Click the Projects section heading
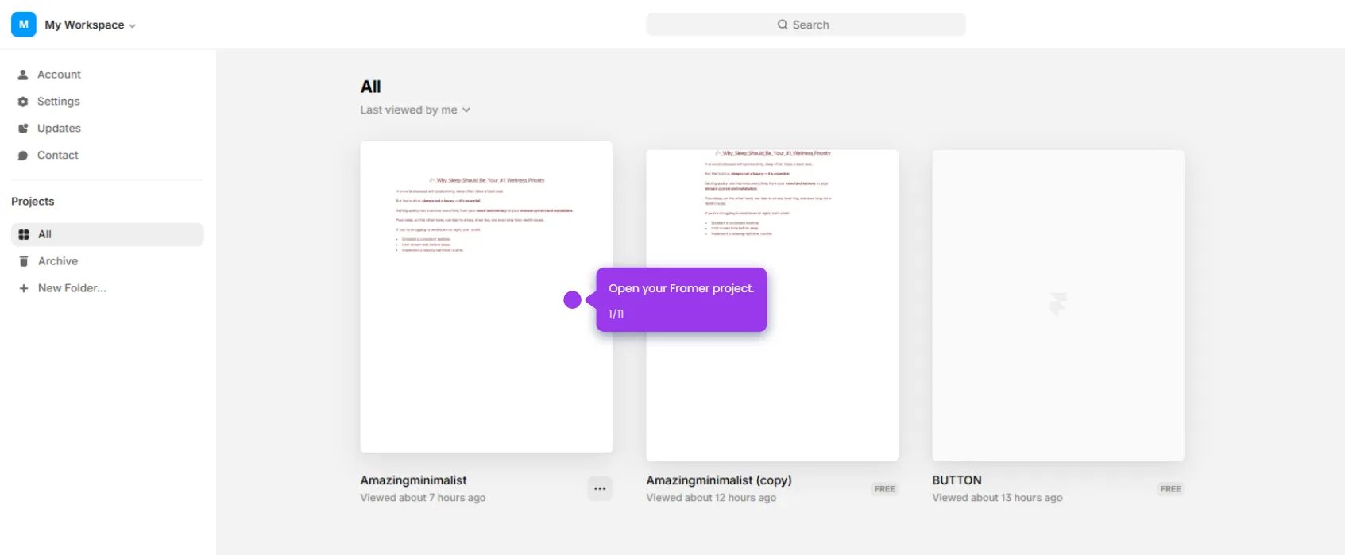Screen dimensions: 1345x555 (x=33, y=202)
